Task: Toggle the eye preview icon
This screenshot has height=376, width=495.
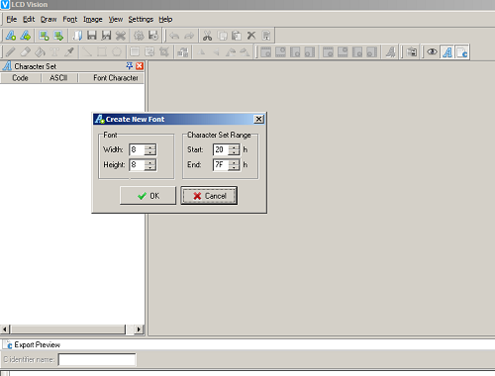Action: click(x=432, y=52)
